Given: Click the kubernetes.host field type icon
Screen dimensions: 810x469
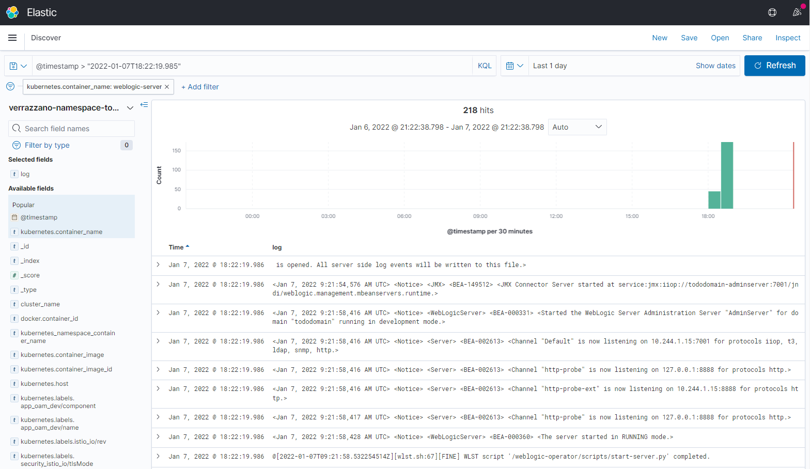Looking at the screenshot, I should point(14,384).
